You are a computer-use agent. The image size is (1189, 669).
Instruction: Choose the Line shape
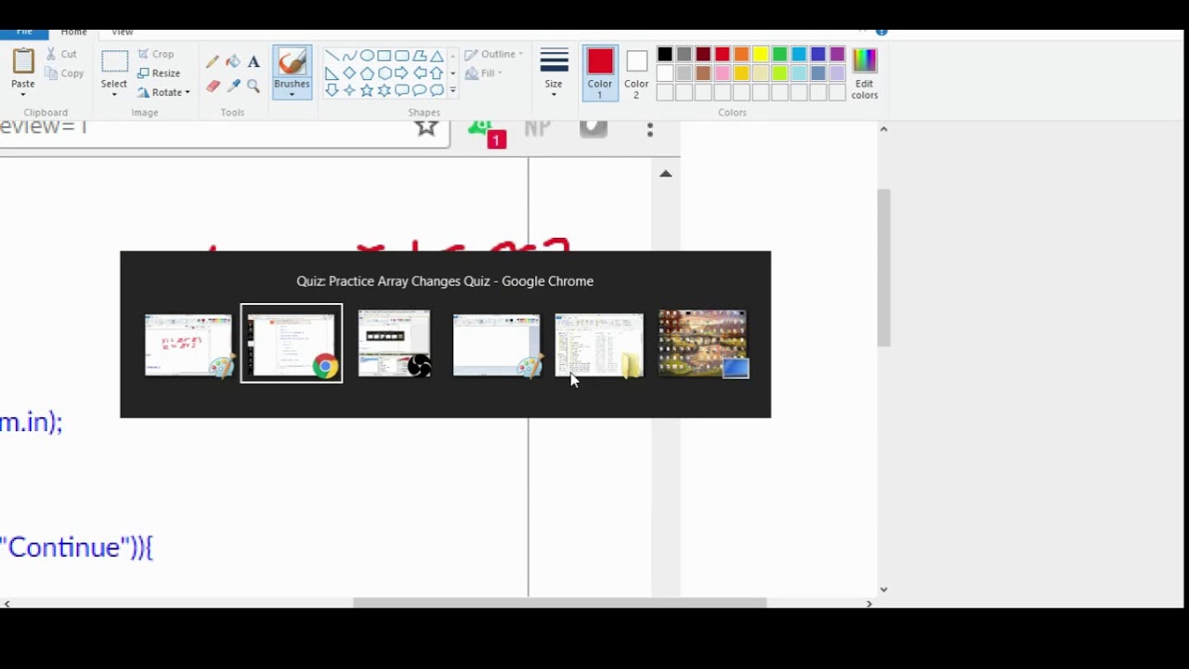coord(332,56)
